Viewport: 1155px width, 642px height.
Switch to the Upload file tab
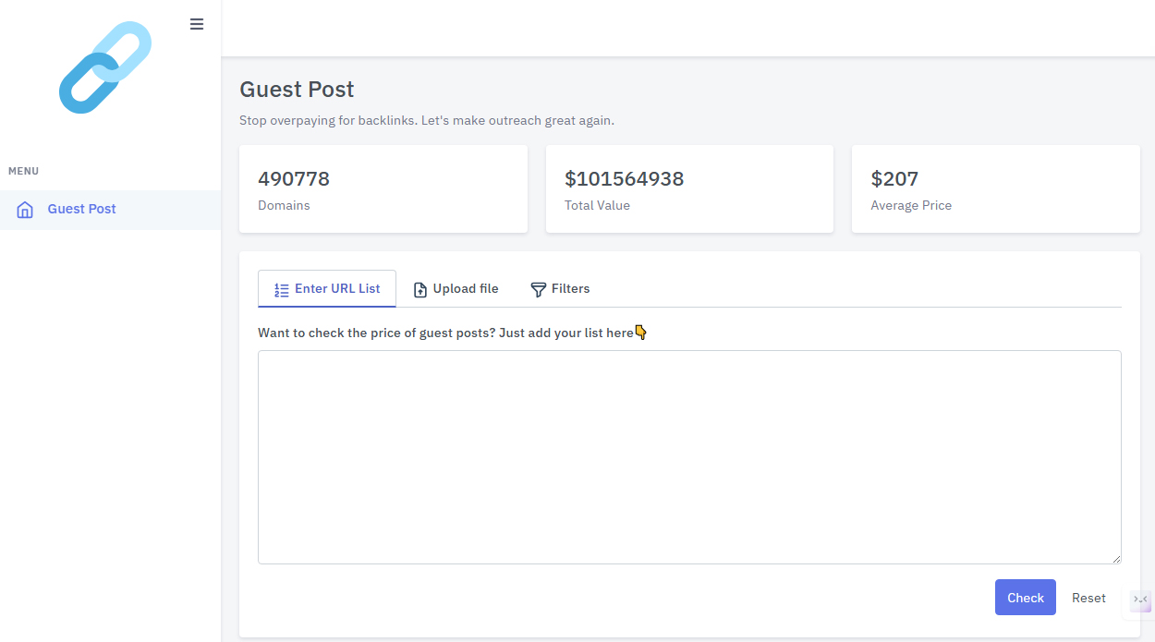[x=465, y=289]
